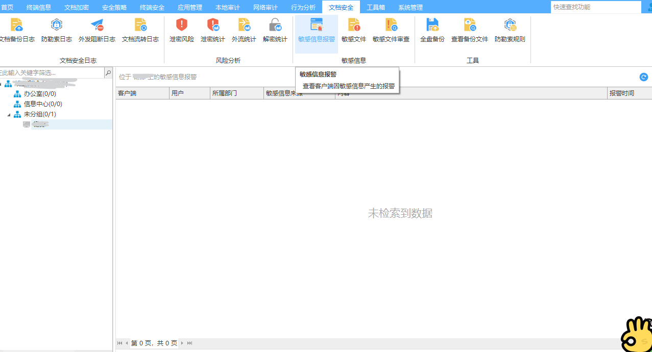Image resolution: width=652 pixels, height=352 pixels.
Task: Switch to the 系统管理 ribbon tab
Action: 410,7
